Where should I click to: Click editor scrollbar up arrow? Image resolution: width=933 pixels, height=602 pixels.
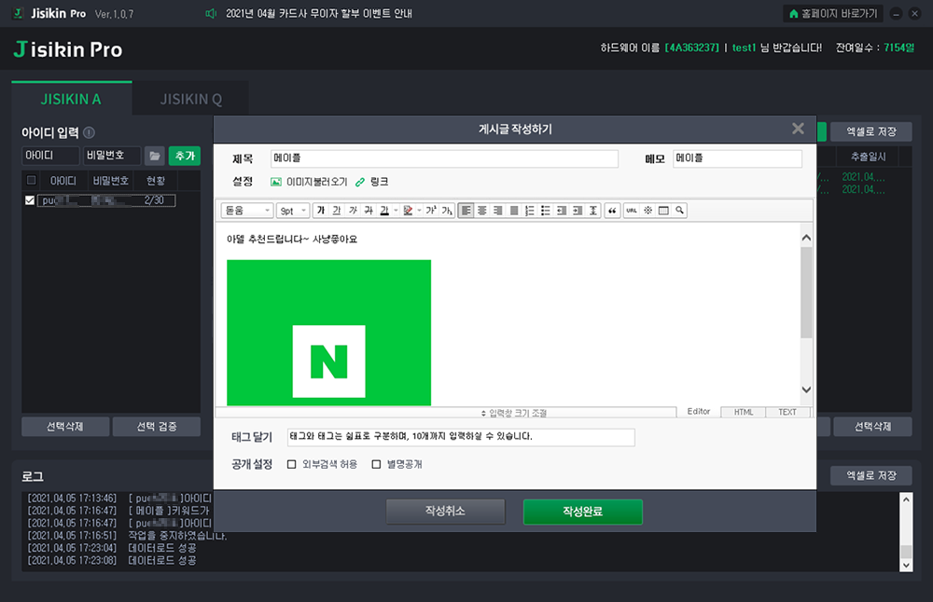click(x=806, y=238)
